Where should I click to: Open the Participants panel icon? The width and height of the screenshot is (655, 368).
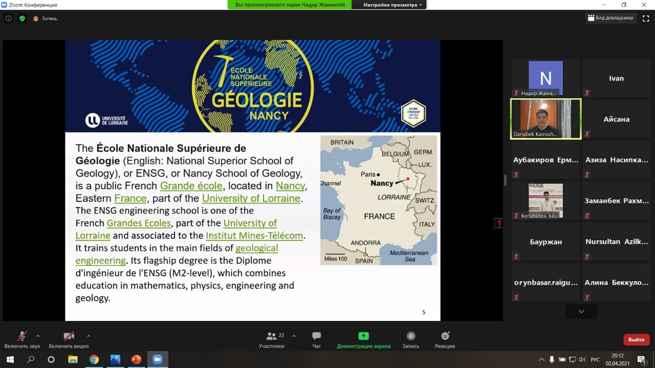(x=271, y=336)
